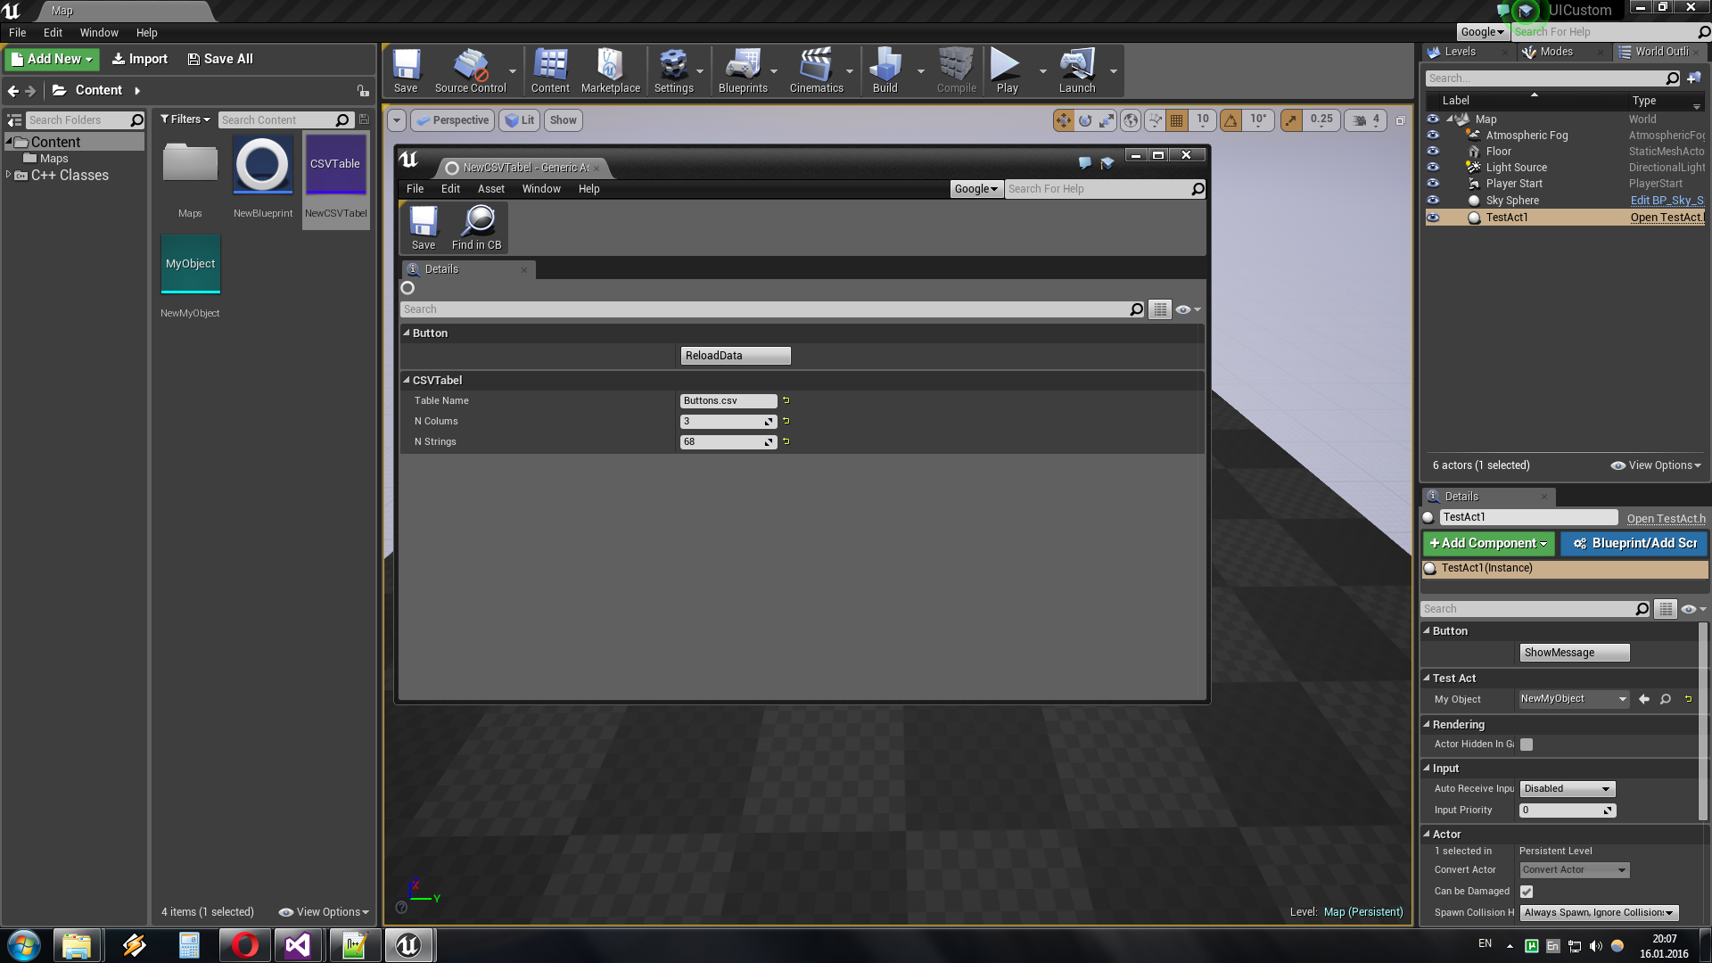
Task: Click Search Content field
Action: 285,120
